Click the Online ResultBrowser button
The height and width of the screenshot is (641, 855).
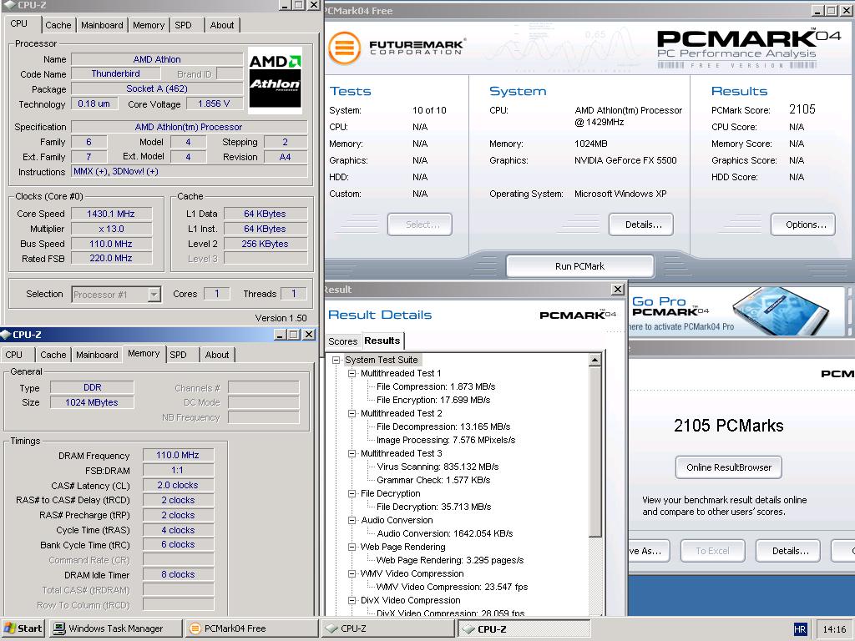[728, 467]
